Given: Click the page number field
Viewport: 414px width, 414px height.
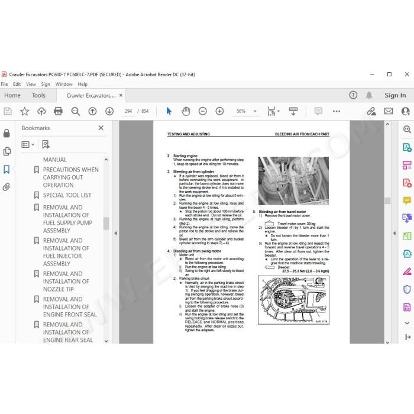Looking at the screenshot, I should [128, 111].
